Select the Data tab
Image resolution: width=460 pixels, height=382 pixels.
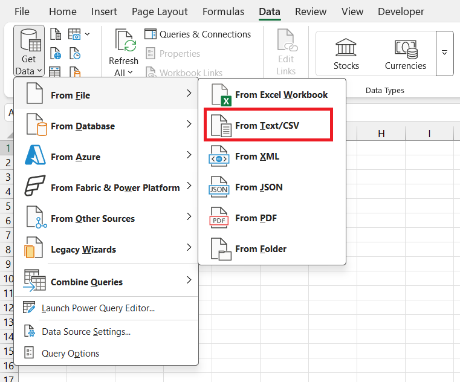click(x=270, y=11)
